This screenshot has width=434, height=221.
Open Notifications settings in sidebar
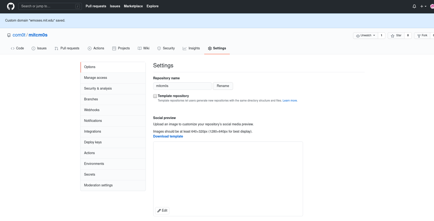tap(113, 121)
